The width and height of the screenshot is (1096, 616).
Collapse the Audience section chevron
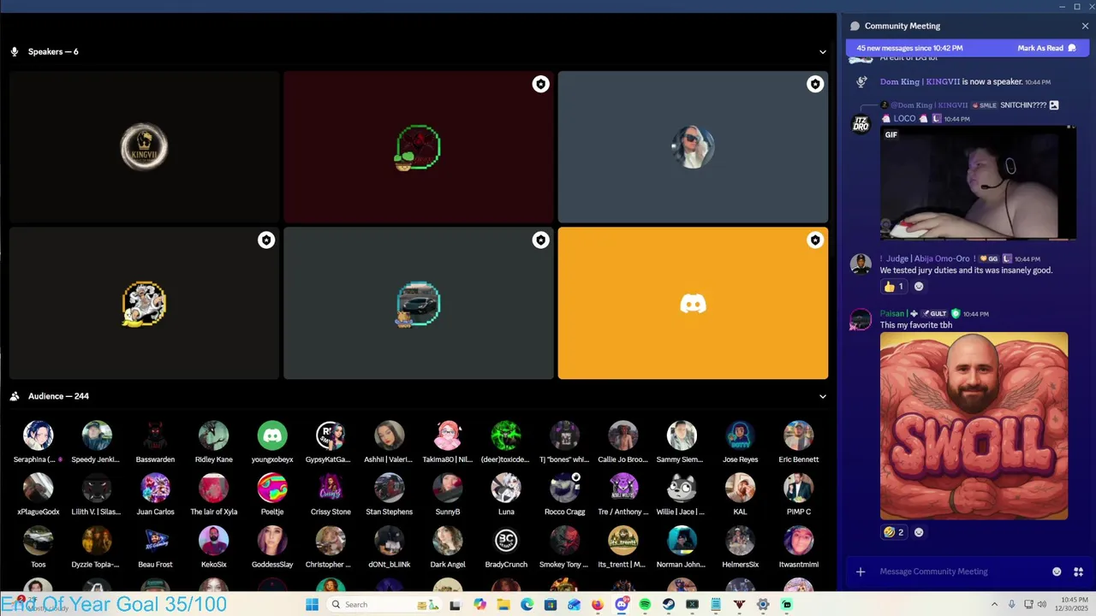(x=823, y=397)
